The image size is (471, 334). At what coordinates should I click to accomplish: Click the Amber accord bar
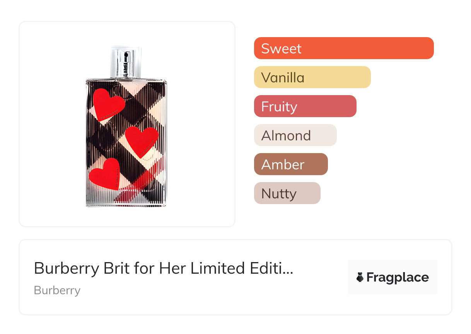tap(290, 164)
